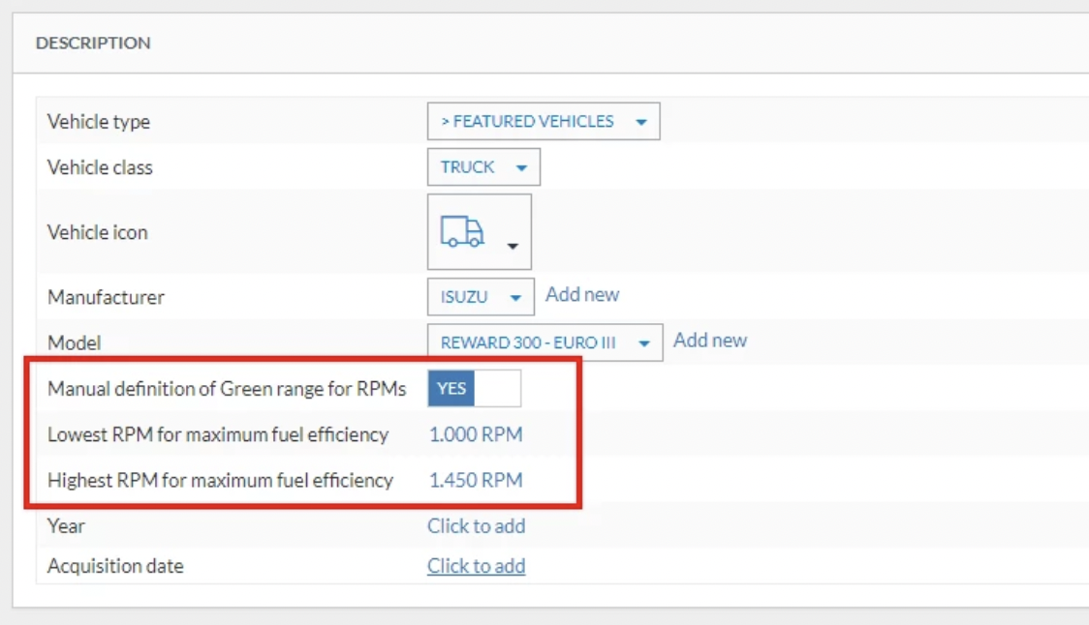Image resolution: width=1089 pixels, height=625 pixels.
Task: Toggle manual Green range YES switch
Action: pos(451,389)
